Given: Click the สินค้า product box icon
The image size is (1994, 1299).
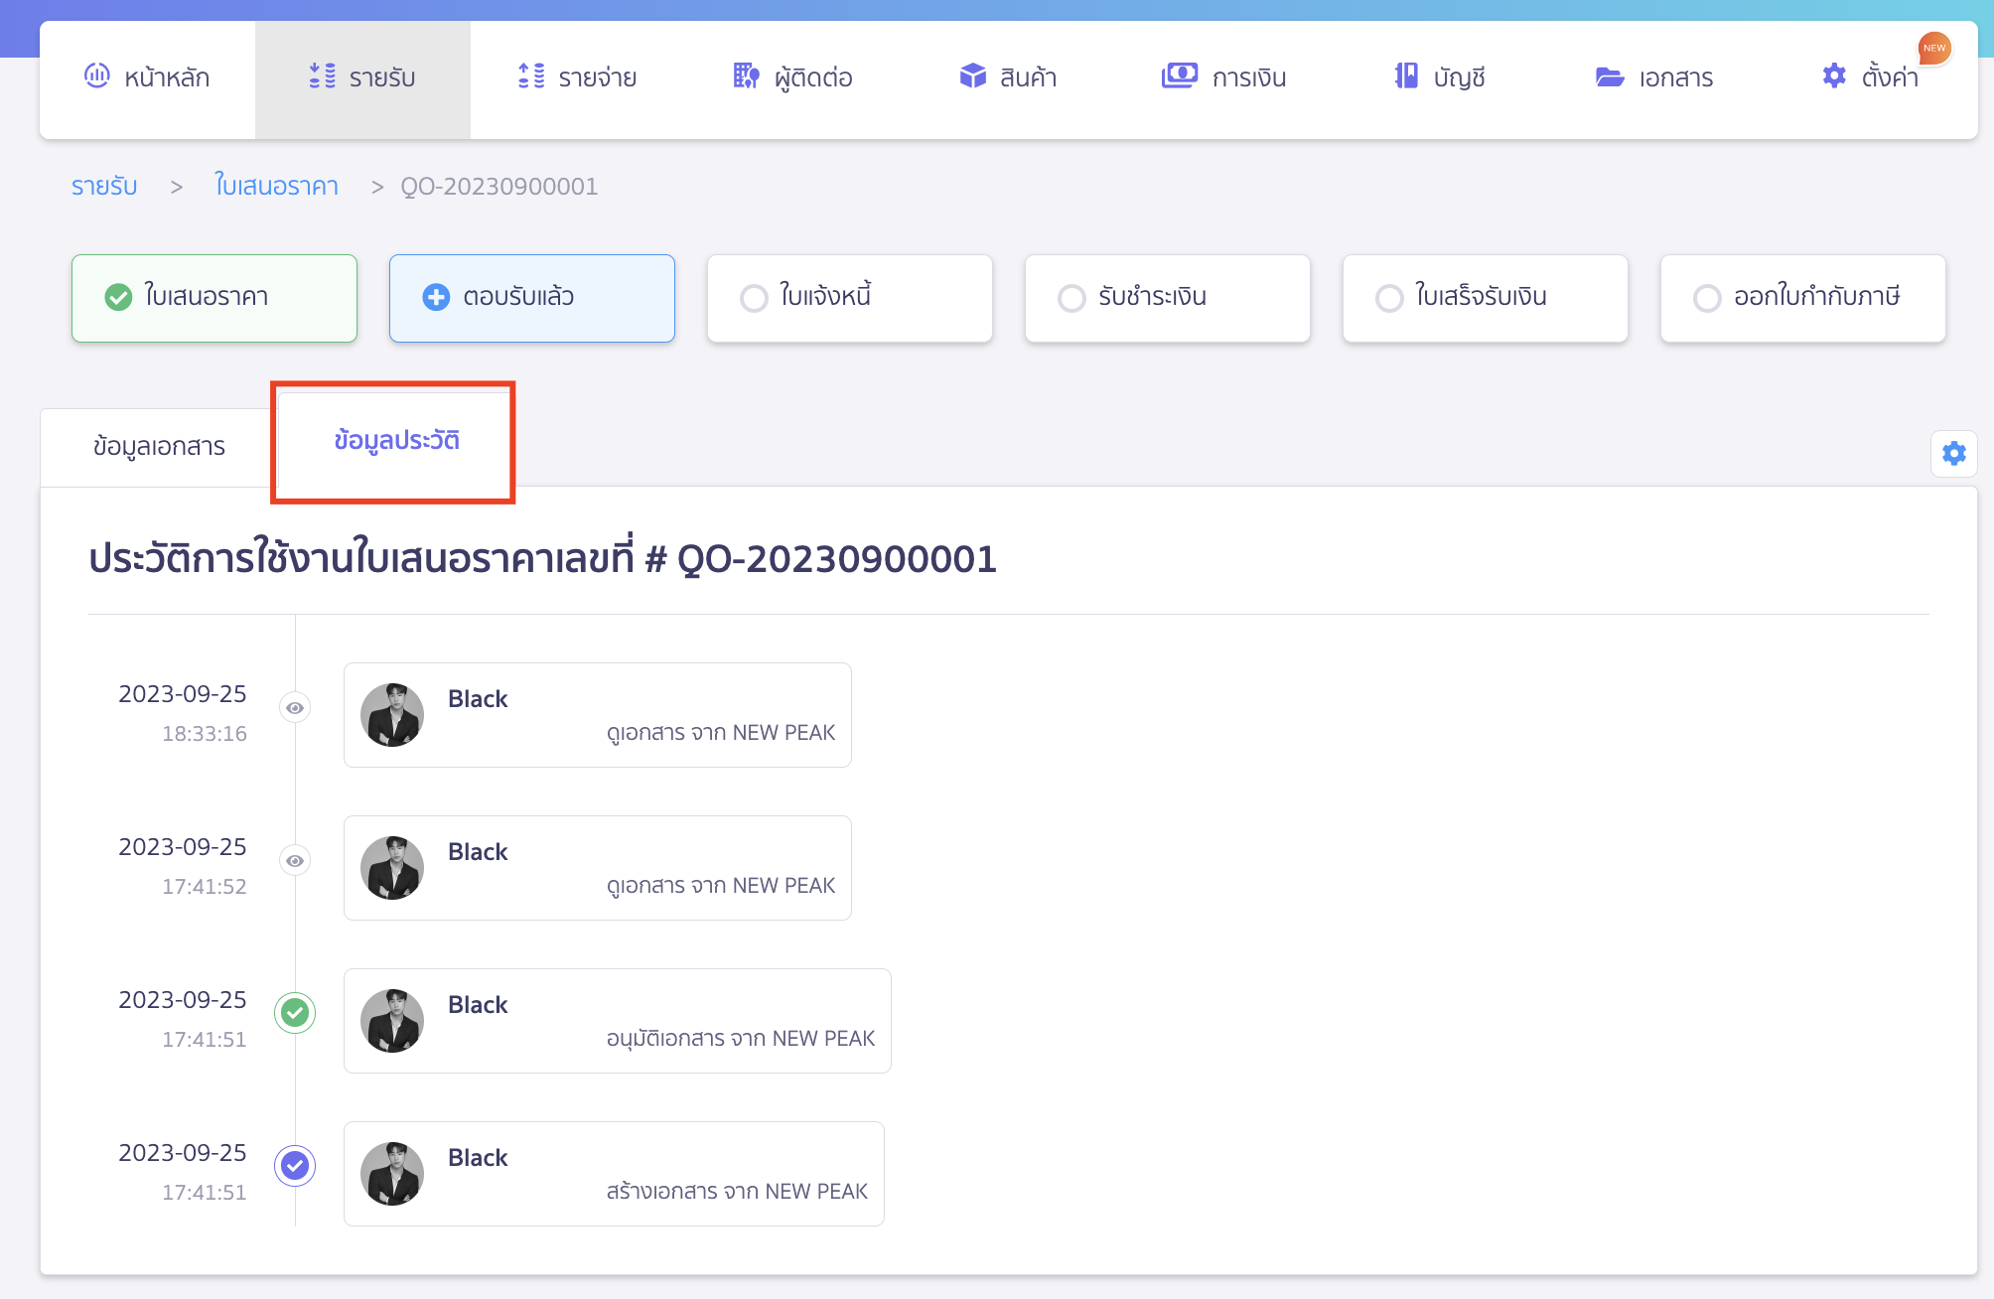Looking at the screenshot, I should pyautogui.click(x=972, y=76).
